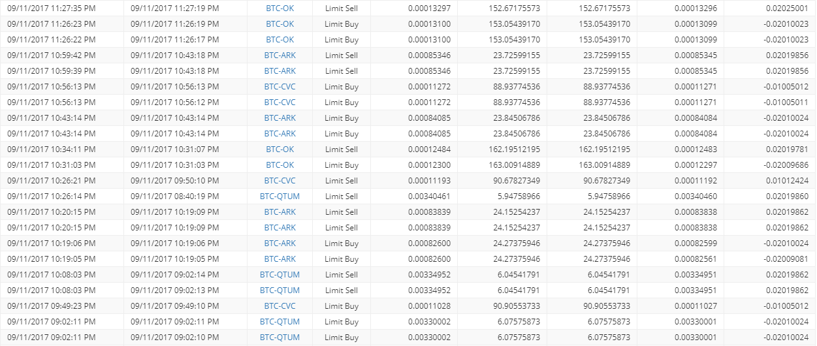Viewport: 817px width, 346px height.
Task: Open BTC-OK link closed at 10:34:11 PM
Action: tap(280, 149)
